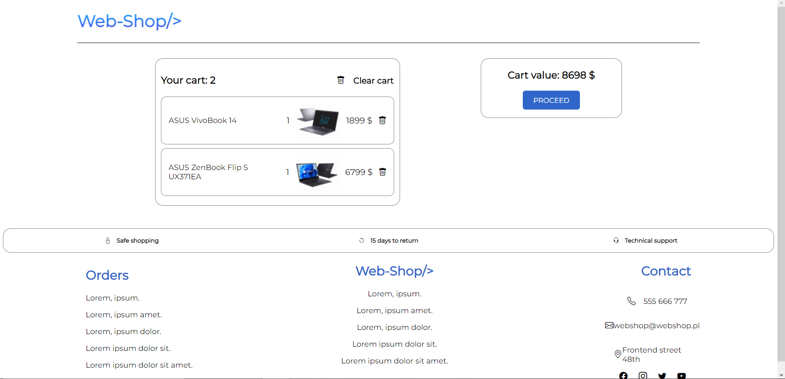This screenshot has width=785, height=379.
Task: Click the Orders footer heading
Action: pos(107,275)
